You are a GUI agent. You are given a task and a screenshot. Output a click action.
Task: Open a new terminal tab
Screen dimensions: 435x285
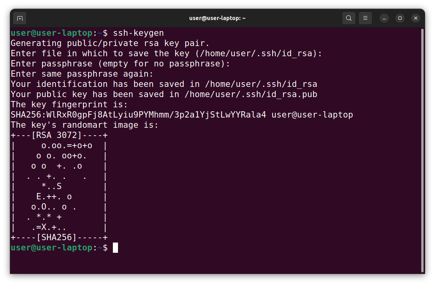(x=20, y=18)
